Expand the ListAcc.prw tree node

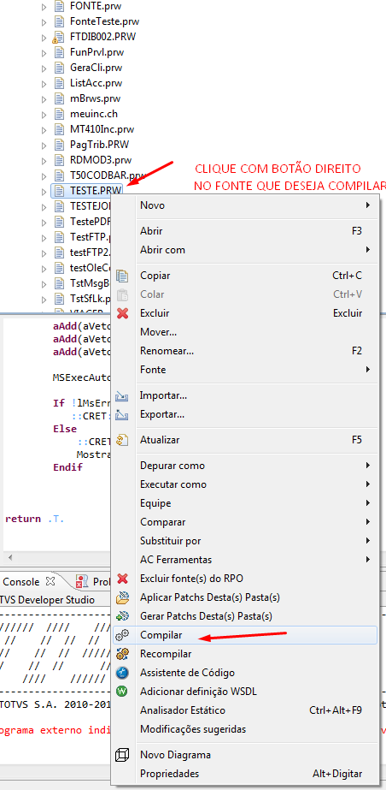tap(44, 84)
